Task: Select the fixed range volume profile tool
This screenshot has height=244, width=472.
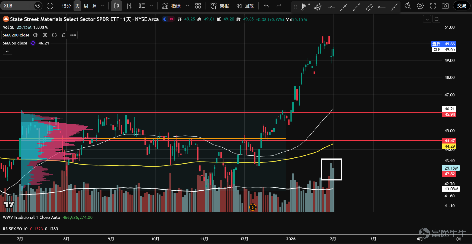Action: pos(306,6)
